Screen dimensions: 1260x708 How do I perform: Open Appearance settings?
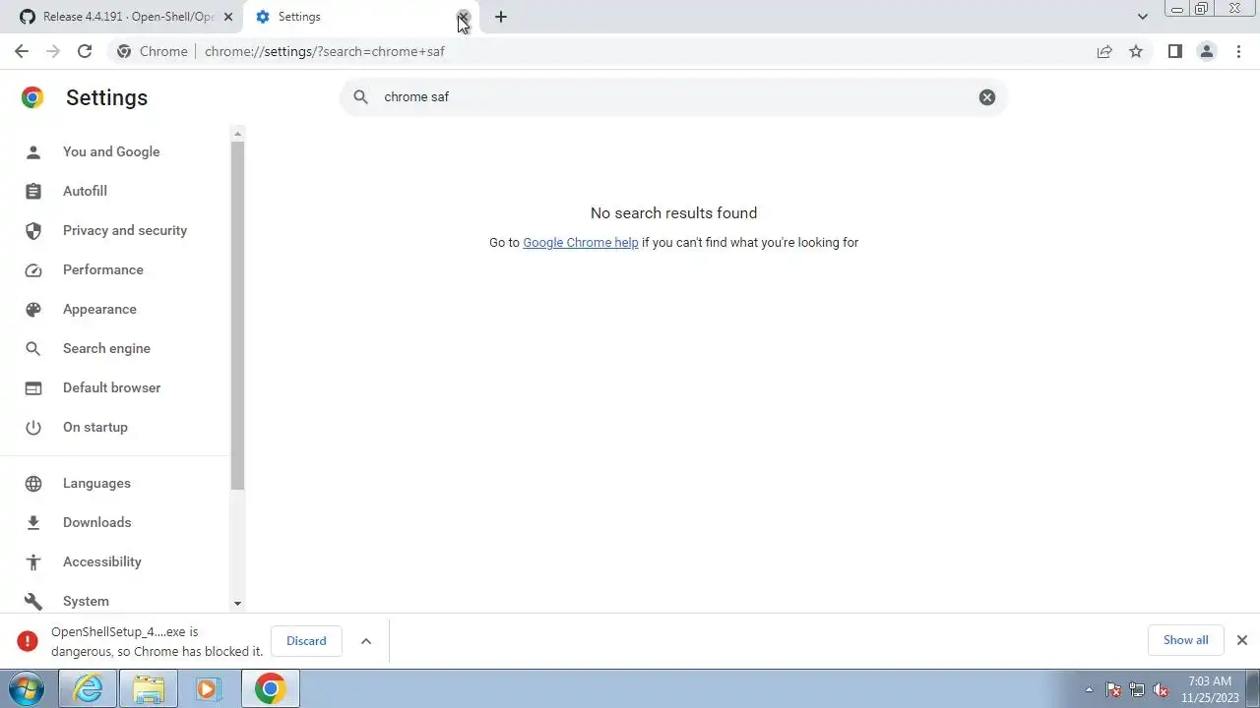(x=99, y=309)
